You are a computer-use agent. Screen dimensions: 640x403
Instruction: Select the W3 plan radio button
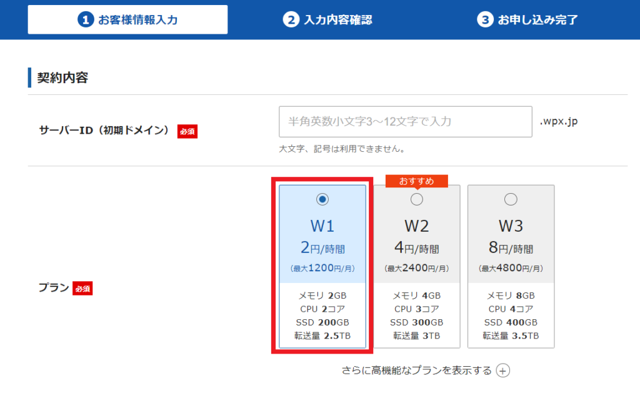click(x=511, y=199)
